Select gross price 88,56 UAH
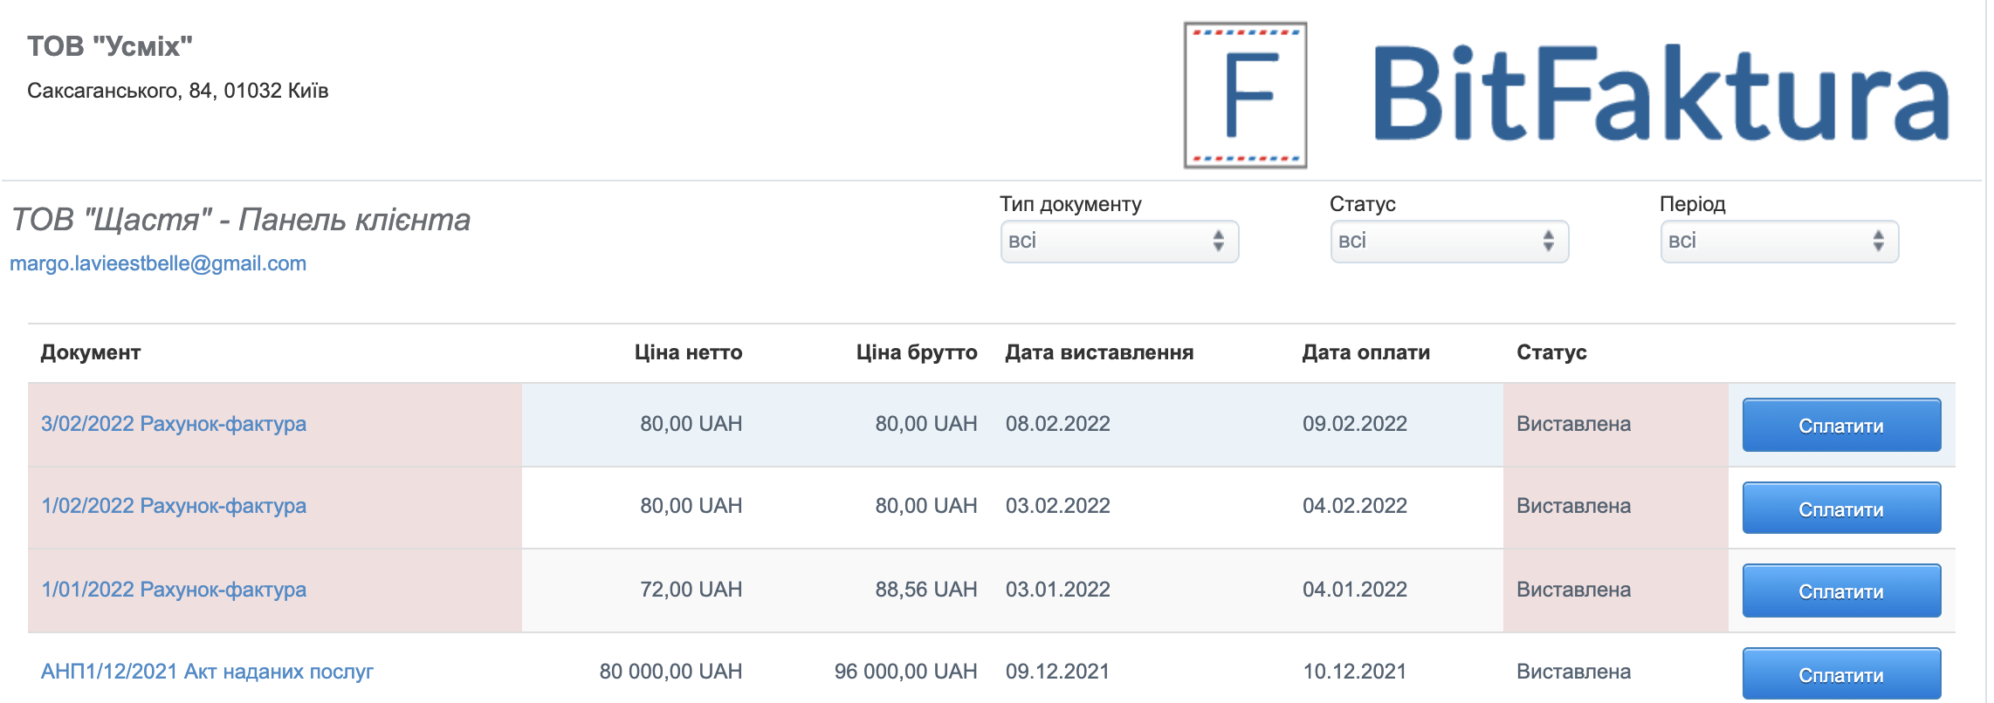The height and width of the screenshot is (703, 1994). (926, 590)
